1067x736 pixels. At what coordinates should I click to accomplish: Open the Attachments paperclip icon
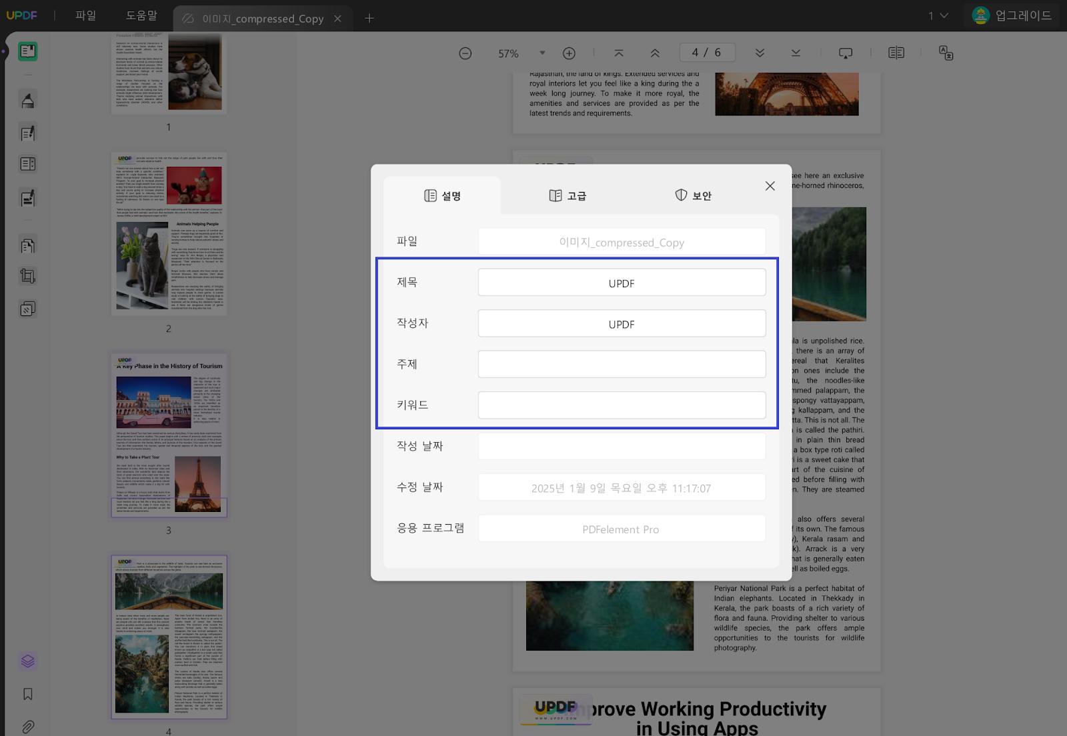[x=27, y=726]
